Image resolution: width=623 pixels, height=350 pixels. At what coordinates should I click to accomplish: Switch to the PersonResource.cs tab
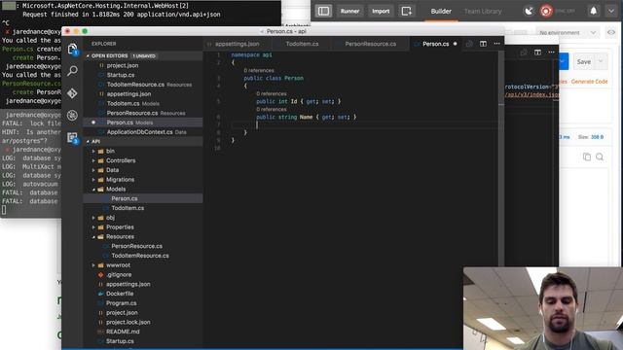pyautogui.click(x=370, y=44)
